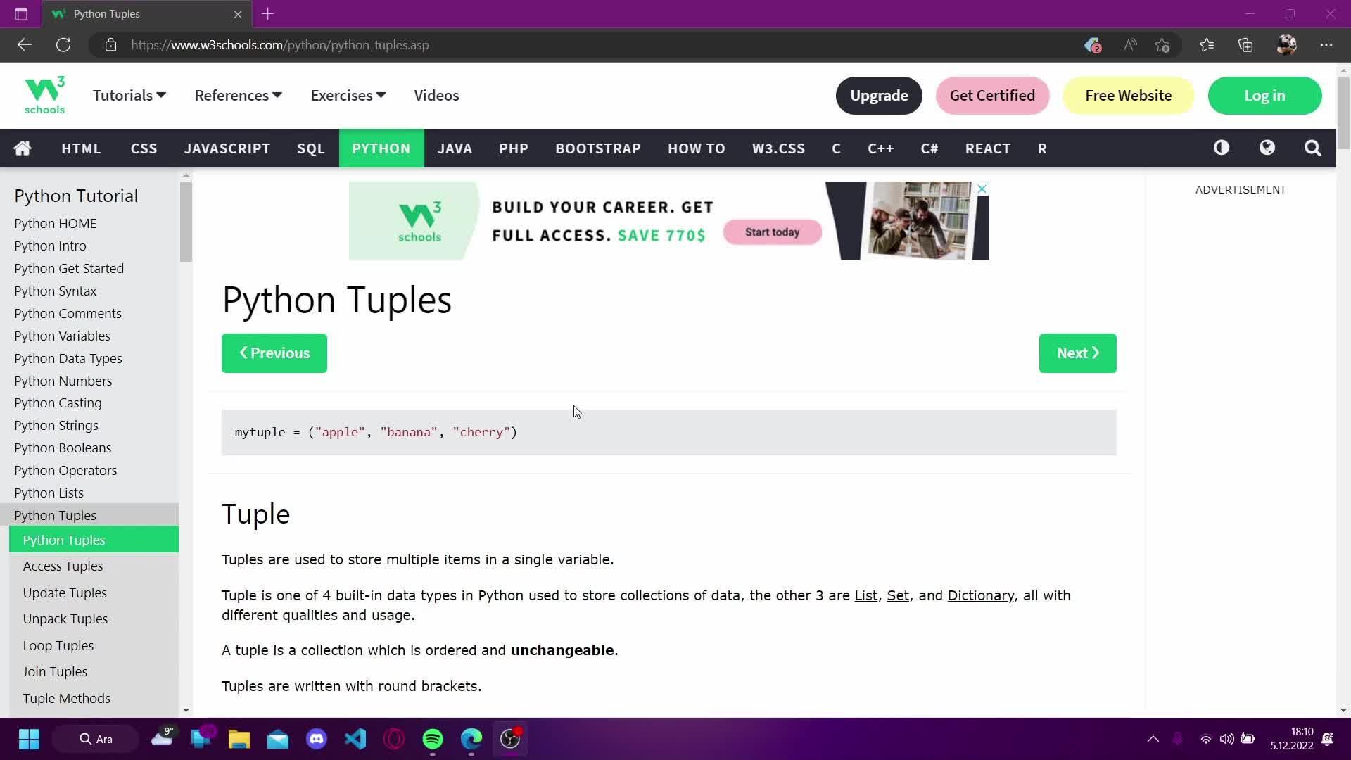Open OBS Studio from taskbar
1351x760 pixels.
point(510,739)
